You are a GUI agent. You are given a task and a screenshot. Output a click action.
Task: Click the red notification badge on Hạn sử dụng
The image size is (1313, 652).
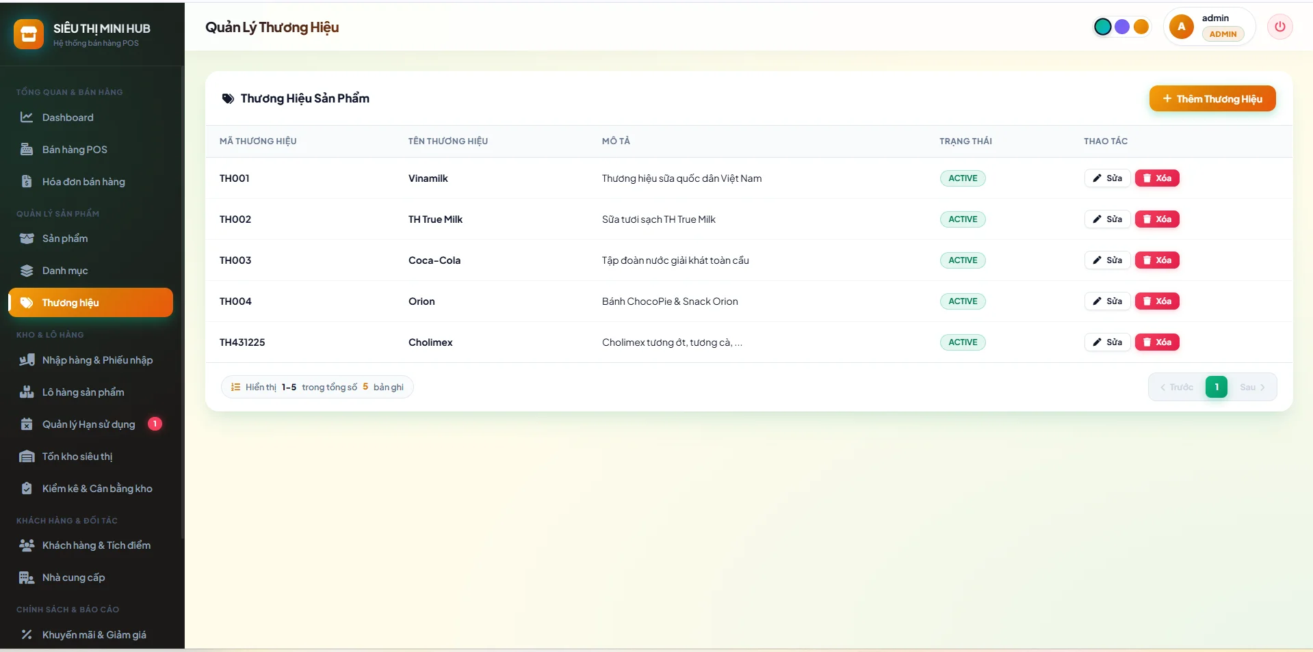pyautogui.click(x=155, y=424)
